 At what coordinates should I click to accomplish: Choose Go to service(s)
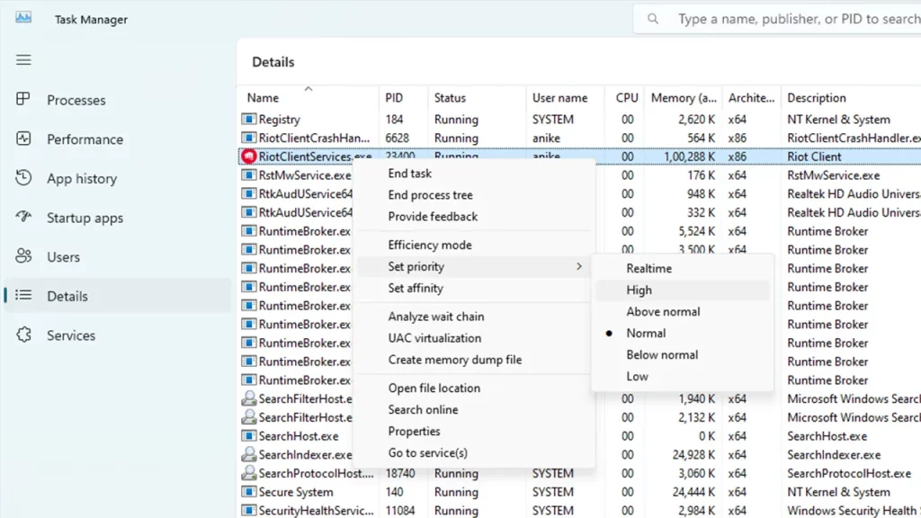pos(473,453)
